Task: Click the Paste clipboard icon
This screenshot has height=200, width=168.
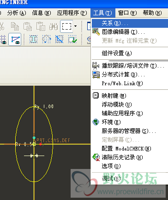Action: [x=28, y=26]
